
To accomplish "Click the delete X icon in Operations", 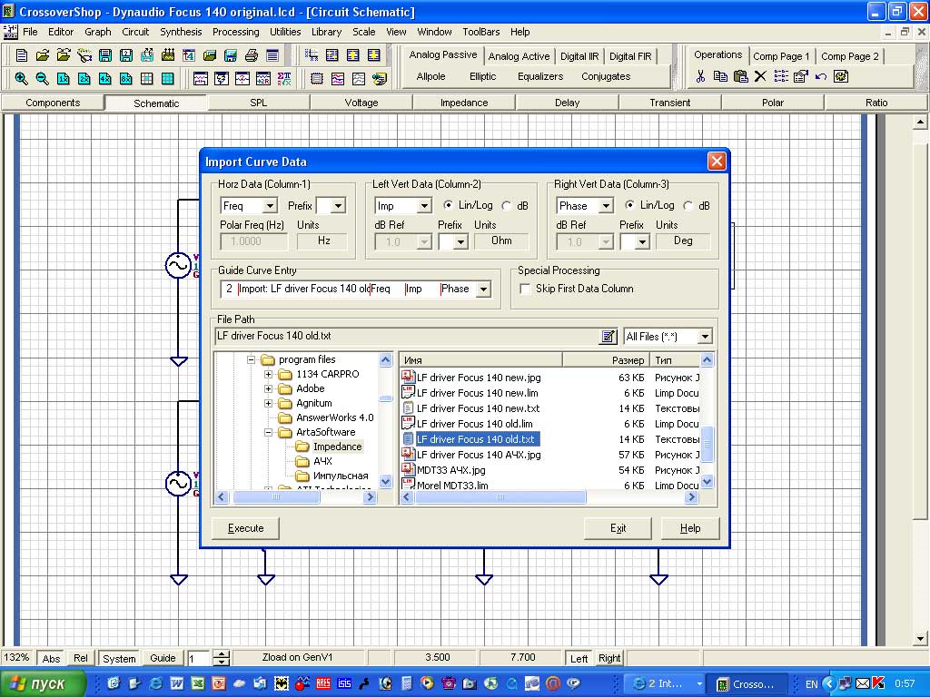I will (x=760, y=77).
